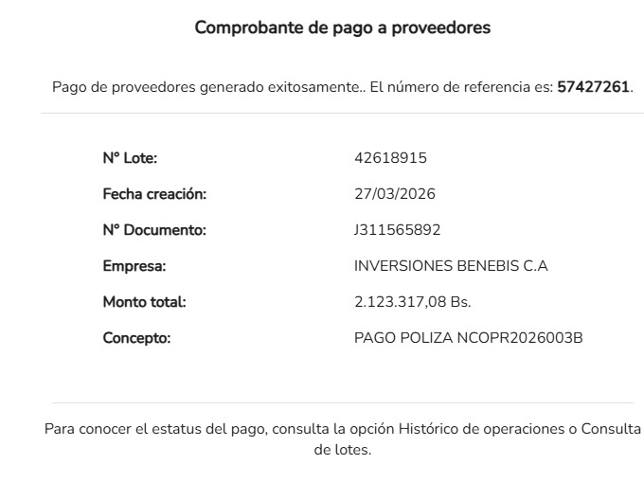Click the 'Monto total:' label

coord(144,302)
